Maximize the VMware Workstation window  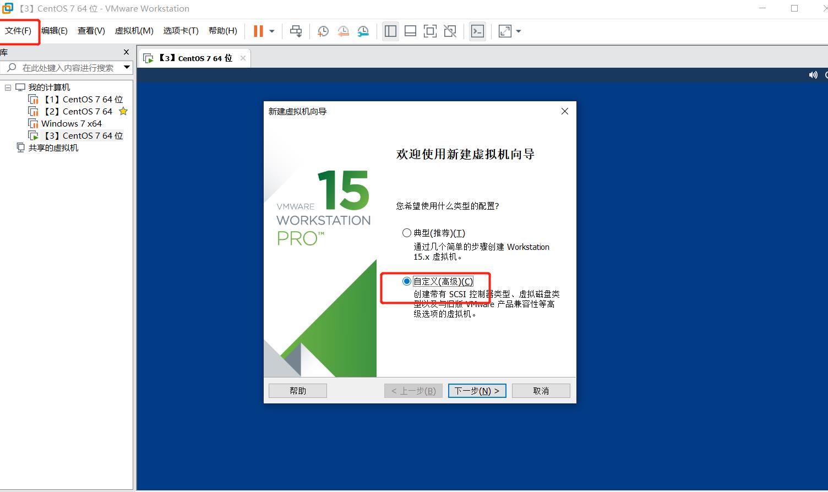(794, 8)
